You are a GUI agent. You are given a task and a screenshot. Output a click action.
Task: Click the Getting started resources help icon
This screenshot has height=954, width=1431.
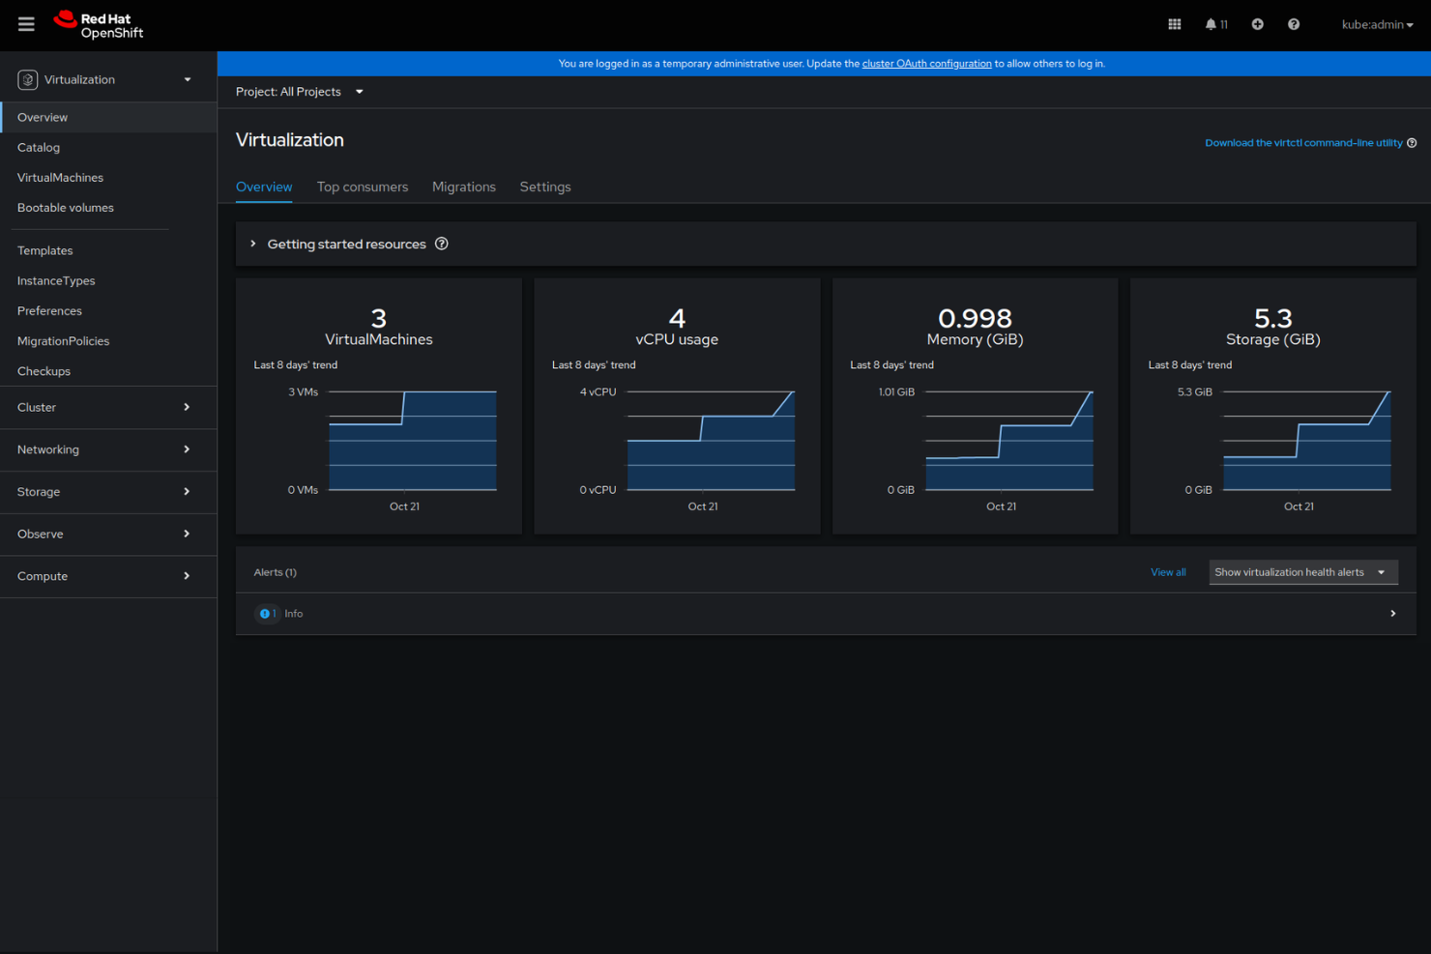point(442,244)
